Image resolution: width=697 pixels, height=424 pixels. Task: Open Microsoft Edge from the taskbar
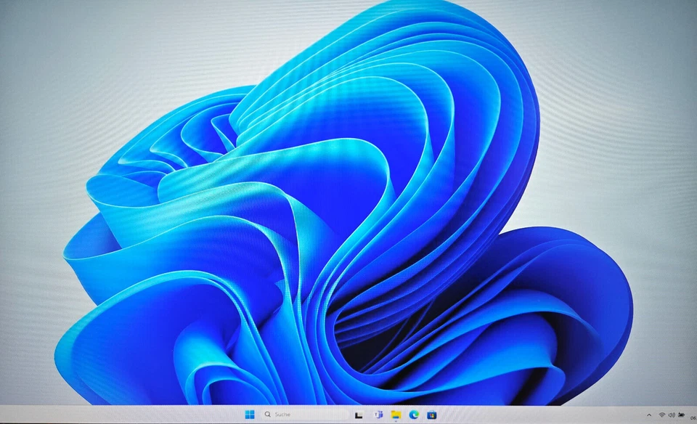[x=415, y=415]
